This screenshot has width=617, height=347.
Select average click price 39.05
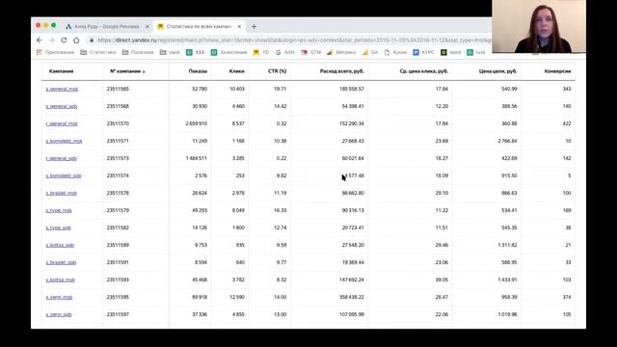[x=442, y=280]
